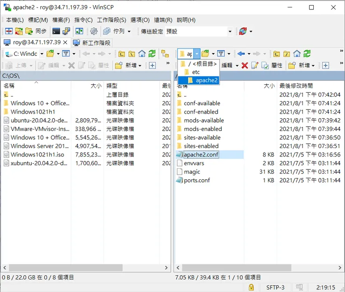Select sites-enabled folder in remote panel
345x292 pixels.
pos(201,146)
